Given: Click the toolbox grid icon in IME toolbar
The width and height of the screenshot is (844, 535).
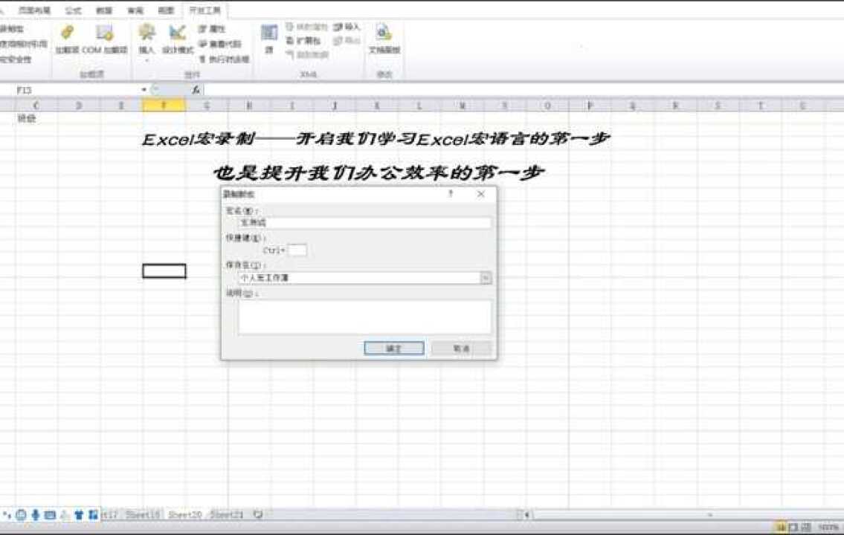Looking at the screenshot, I should (93, 515).
